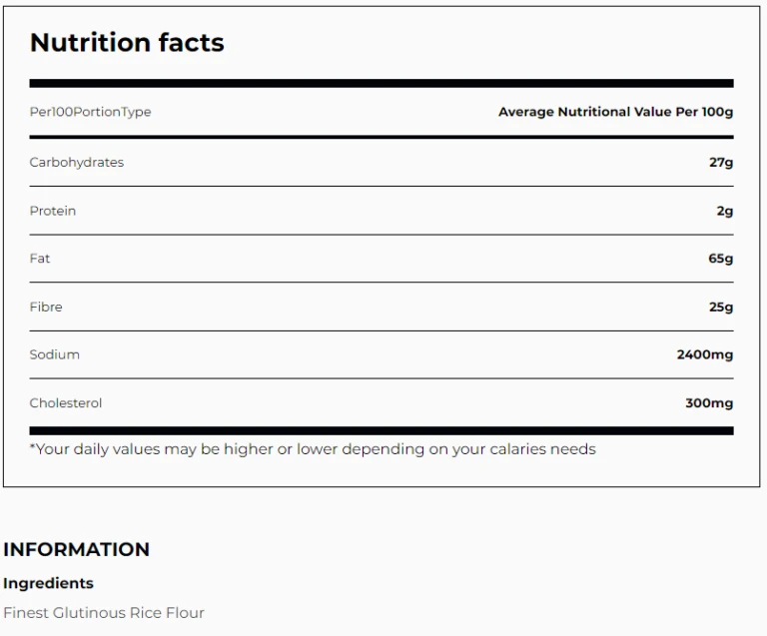The height and width of the screenshot is (636, 767).
Task: Click the daily values footnote text
Action: (313, 449)
